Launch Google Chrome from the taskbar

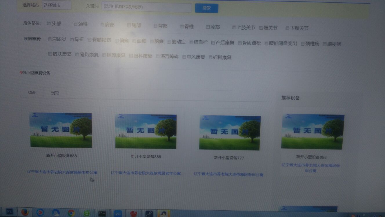(x=71, y=213)
